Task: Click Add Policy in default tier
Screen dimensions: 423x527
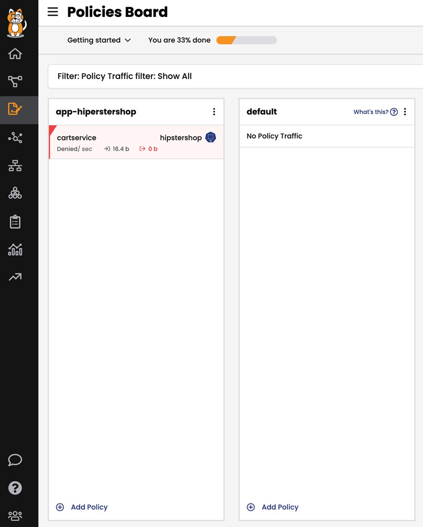Action: [x=280, y=507]
